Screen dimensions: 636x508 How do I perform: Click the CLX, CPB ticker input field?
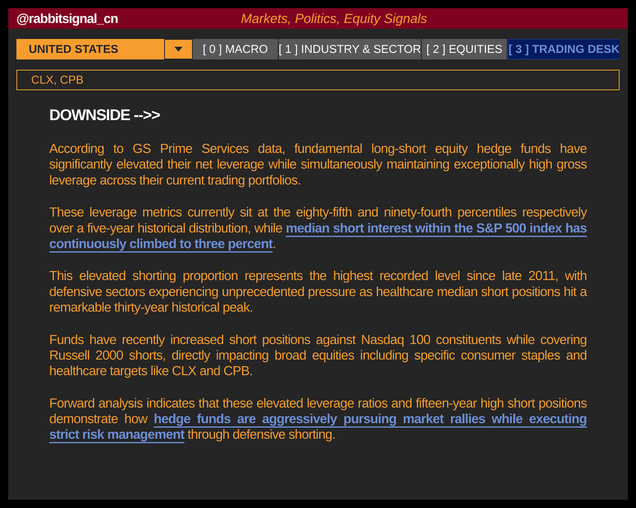(318, 80)
